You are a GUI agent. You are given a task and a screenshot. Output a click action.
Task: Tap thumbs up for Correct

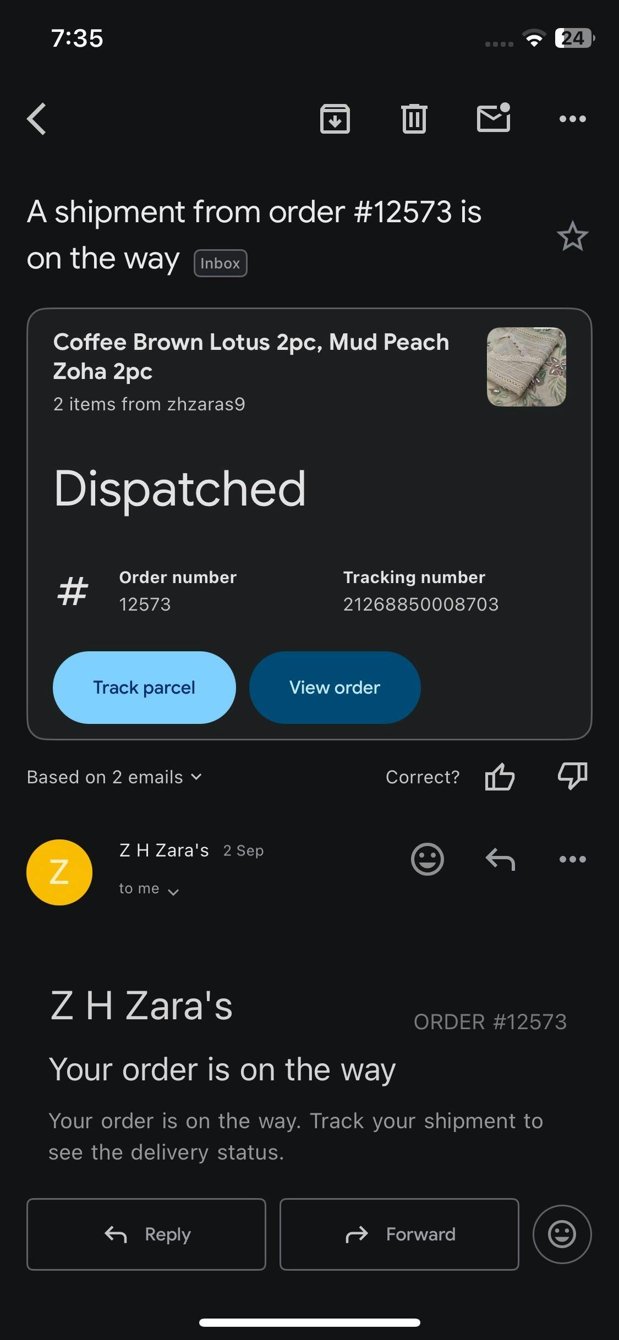point(500,777)
